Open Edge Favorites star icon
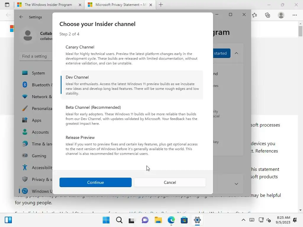This screenshot has width=303, height=227. click(254, 15)
